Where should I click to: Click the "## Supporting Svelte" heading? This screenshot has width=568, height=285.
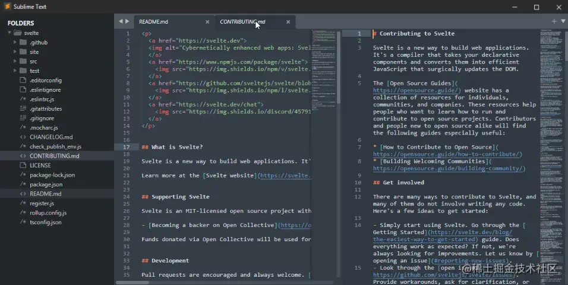(x=176, y=197)
